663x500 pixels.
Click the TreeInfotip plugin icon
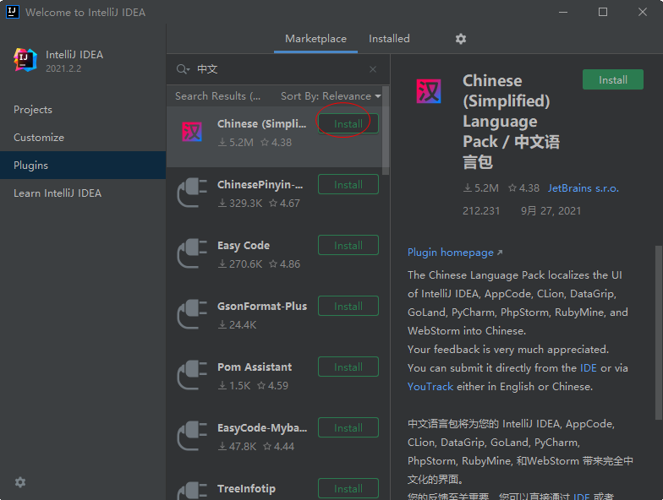pyautogui.click(x=193, y=492)
